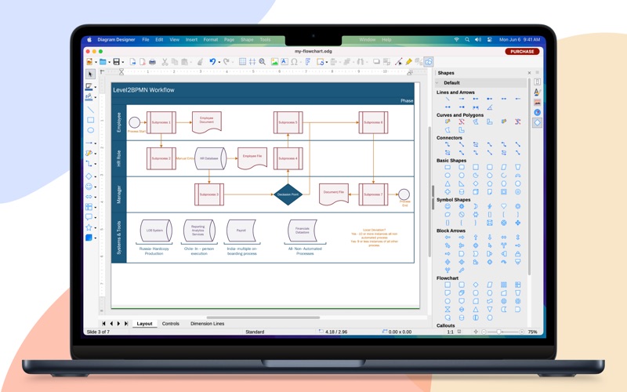Click the yellow Highlighter icon in toolbar
The height and width of the screenshot is (392, 627).
[408, 62]
